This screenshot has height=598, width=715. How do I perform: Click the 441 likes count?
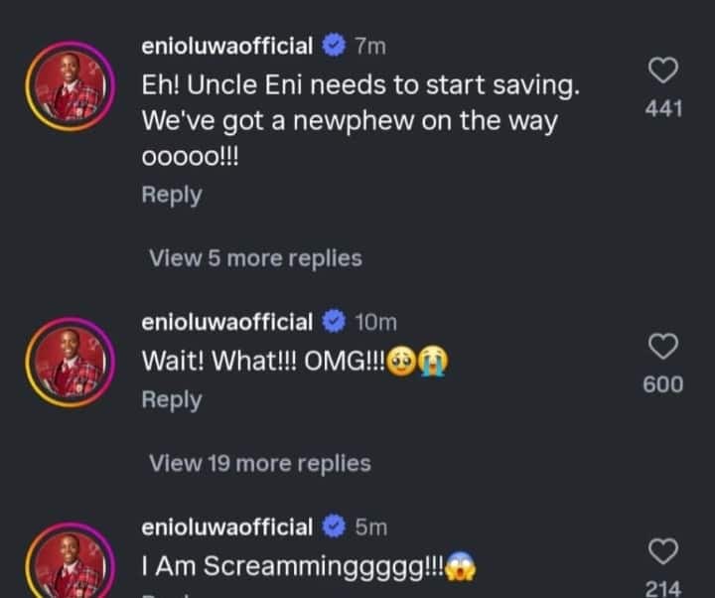(663, 108)
